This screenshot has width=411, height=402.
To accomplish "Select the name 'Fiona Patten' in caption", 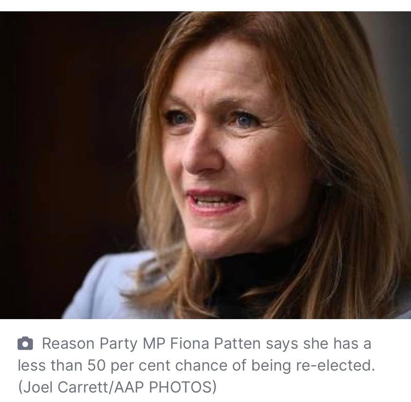I will 215,344.
